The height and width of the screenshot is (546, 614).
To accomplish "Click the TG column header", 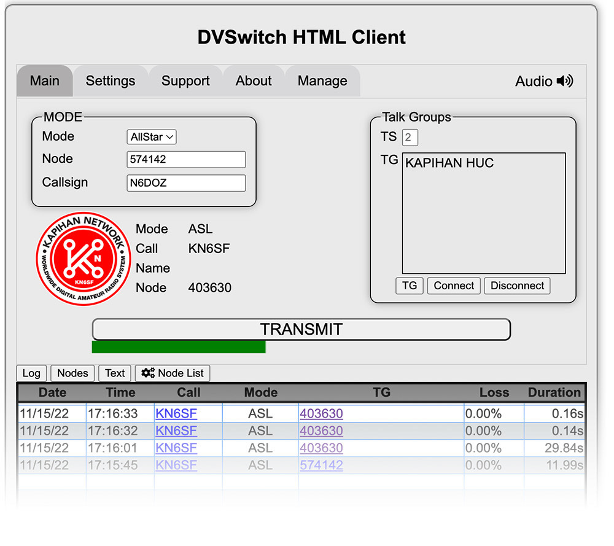I will 382,392.
